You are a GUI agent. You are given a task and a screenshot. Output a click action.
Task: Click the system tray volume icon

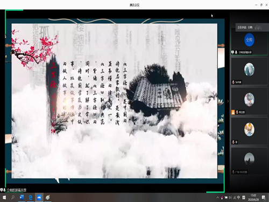[x=230, y=198]
